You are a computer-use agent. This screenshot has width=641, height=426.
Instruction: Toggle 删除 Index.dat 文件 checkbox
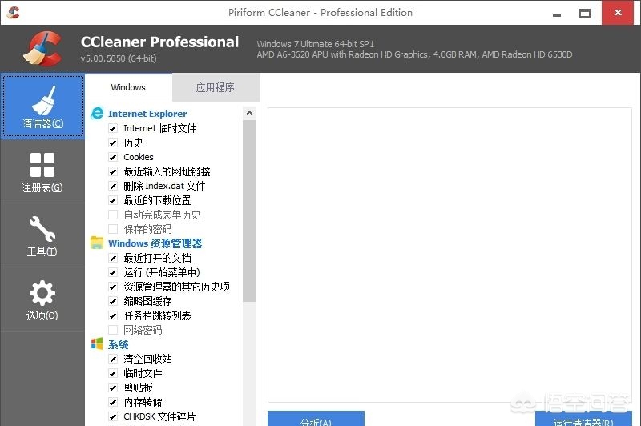(x=113, y=186)
